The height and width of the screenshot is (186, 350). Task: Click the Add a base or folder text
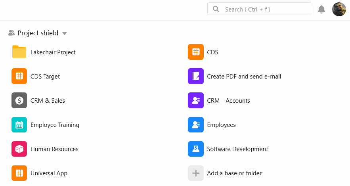234,173
